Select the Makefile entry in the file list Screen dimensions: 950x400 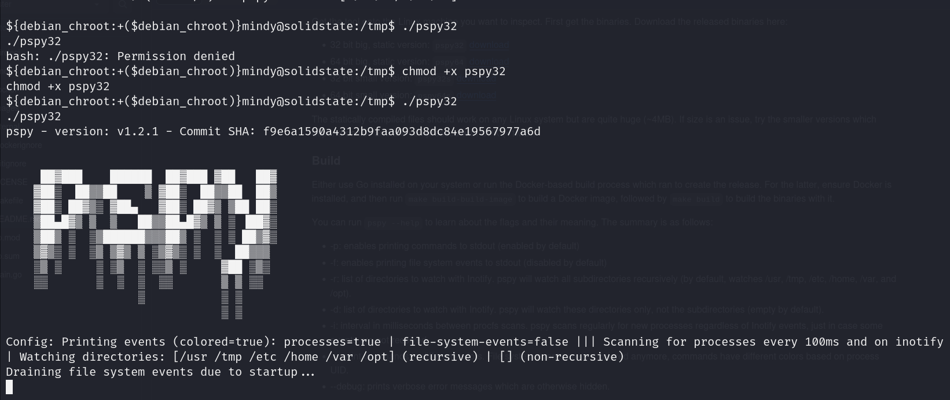click(12, 200)
